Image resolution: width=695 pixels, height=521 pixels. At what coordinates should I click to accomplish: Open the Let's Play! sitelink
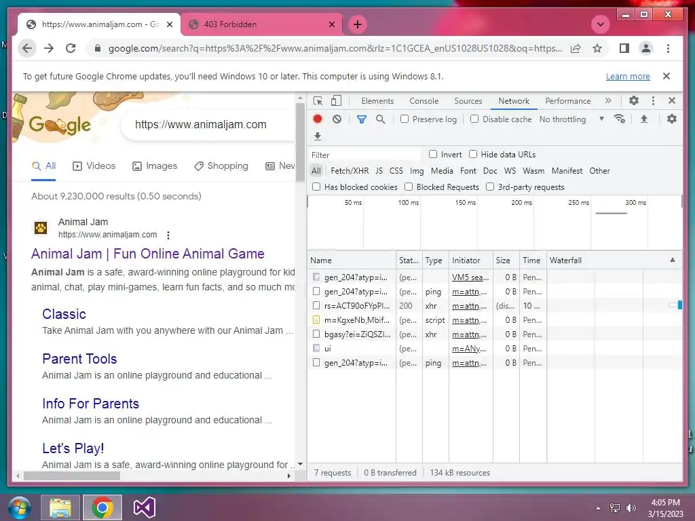click(x=73, y=448)
